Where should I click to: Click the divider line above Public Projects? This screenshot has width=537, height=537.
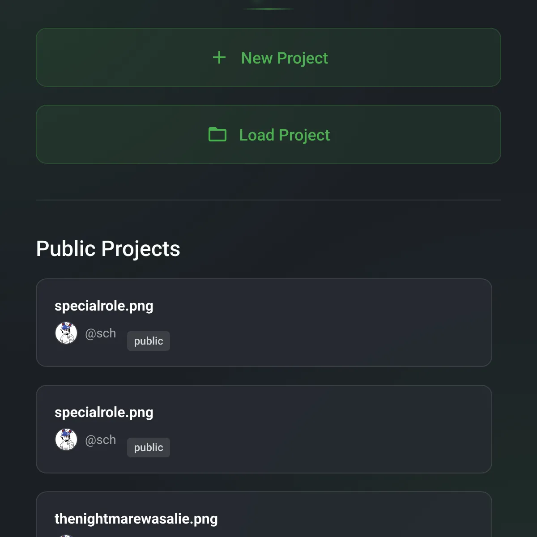click(x=268, y=200)
